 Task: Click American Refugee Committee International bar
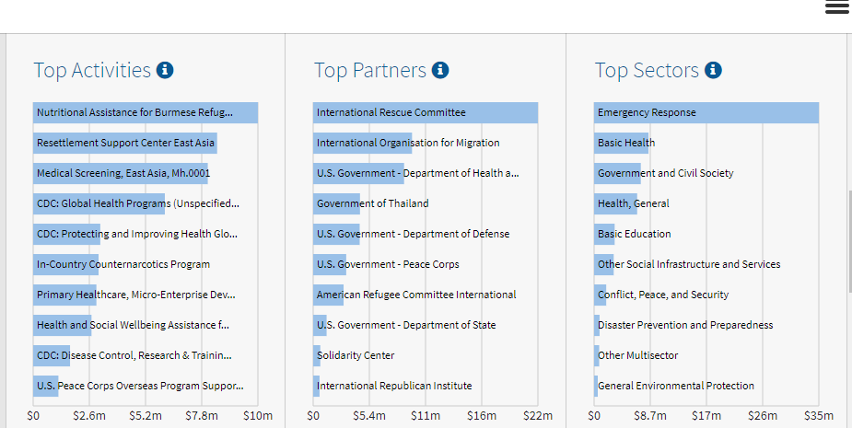(x=328, y=295)
